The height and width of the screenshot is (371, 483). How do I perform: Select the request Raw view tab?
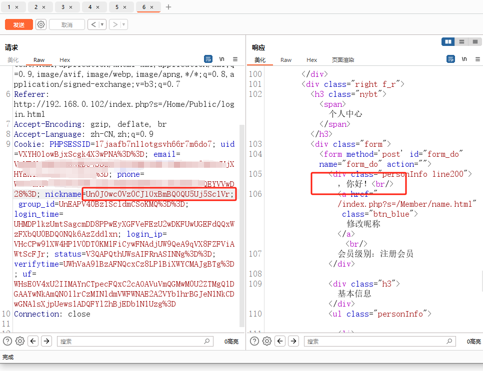coord(39,60)
